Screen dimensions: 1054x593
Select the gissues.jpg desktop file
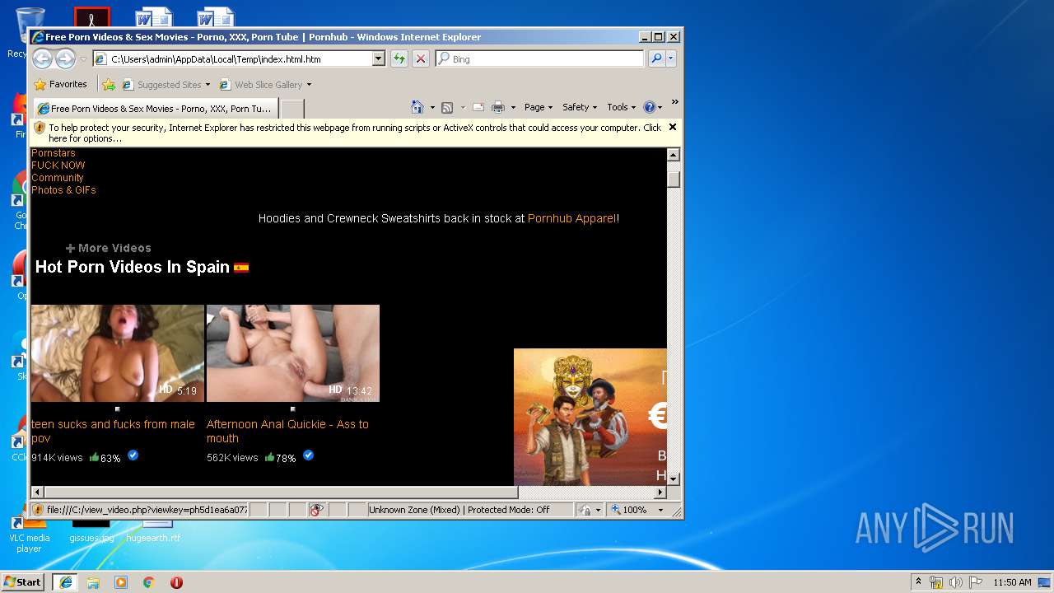(91, 531)
